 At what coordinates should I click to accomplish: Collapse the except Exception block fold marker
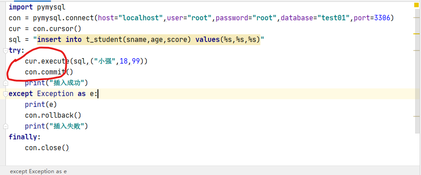click(5, 94)
